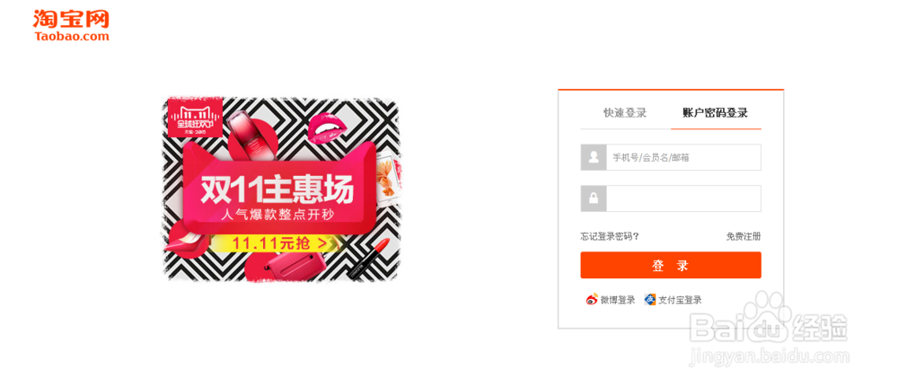This screenshot has height=387, width=898.
Task: Click the orange 登录 button
Action: 671,265
